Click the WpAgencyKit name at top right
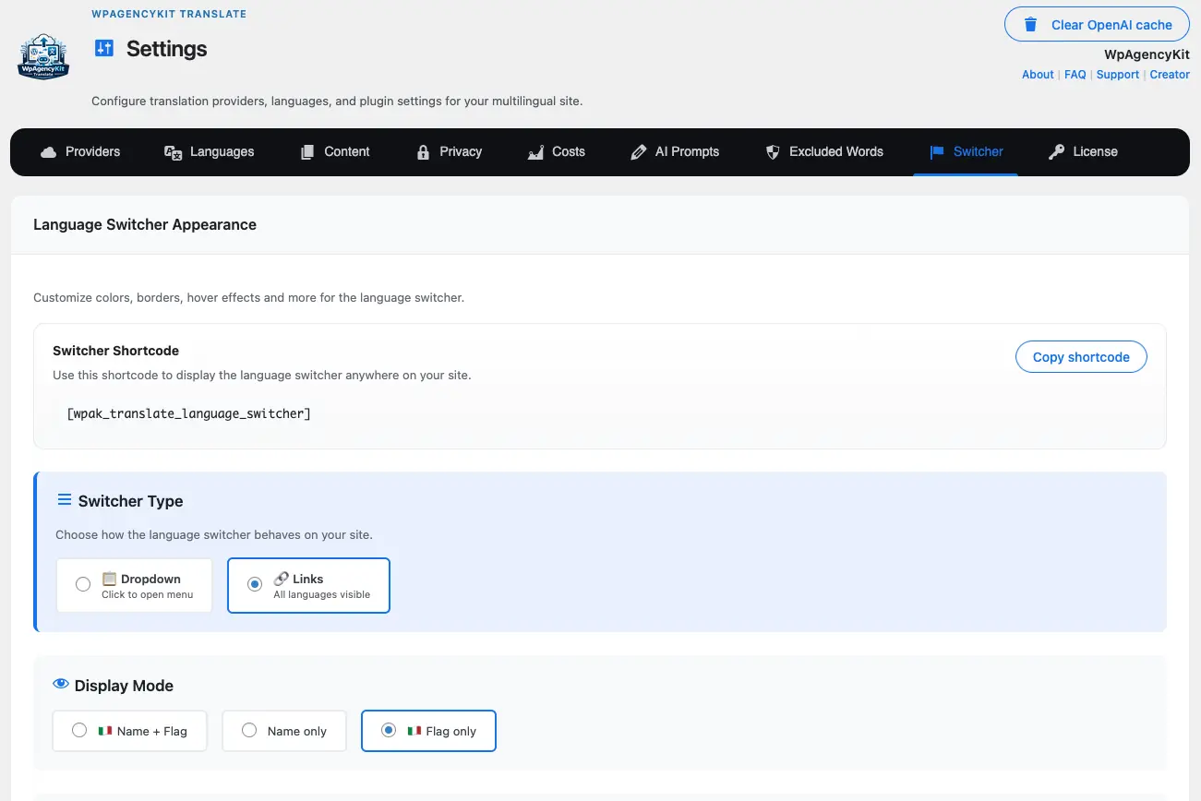This screenshot has height=801, width=1201. tap(1147, 54)
